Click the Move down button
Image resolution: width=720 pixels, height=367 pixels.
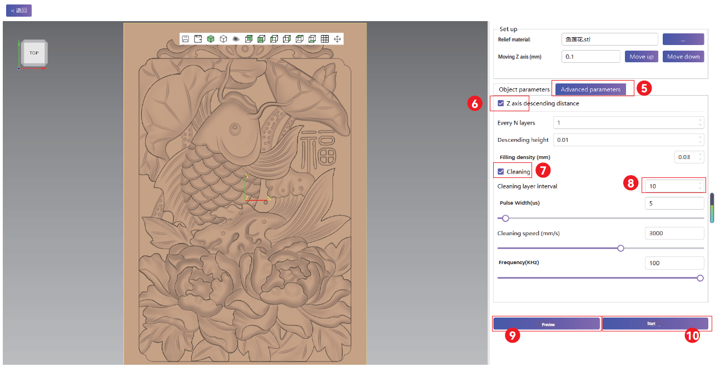(x=683, y=57)
